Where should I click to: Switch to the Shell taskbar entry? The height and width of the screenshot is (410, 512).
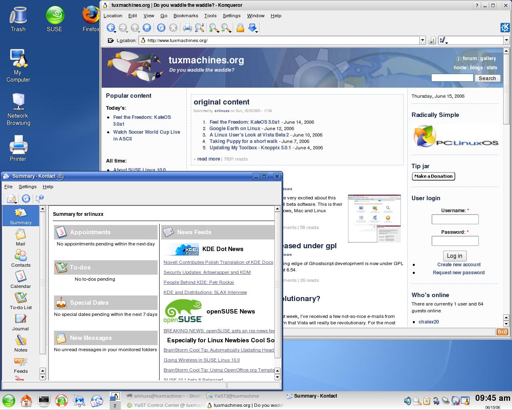(x=164, y=396)
